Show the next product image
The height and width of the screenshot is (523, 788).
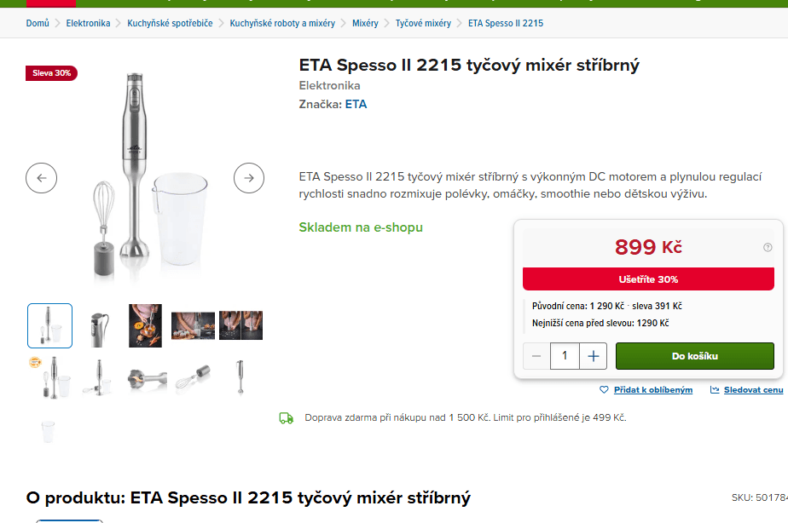249,178
